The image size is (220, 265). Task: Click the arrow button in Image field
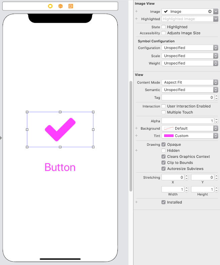[x=210, y=11]
